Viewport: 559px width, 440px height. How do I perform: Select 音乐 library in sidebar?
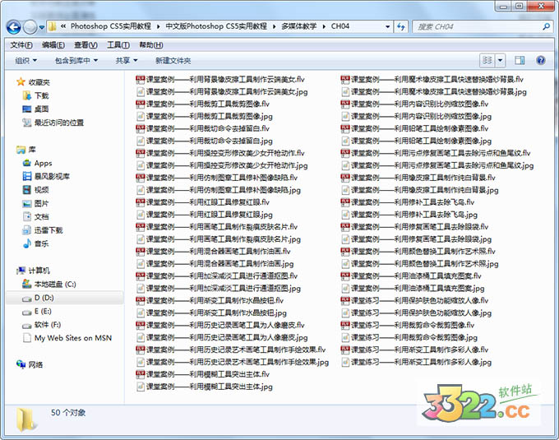tap(41, 243)
